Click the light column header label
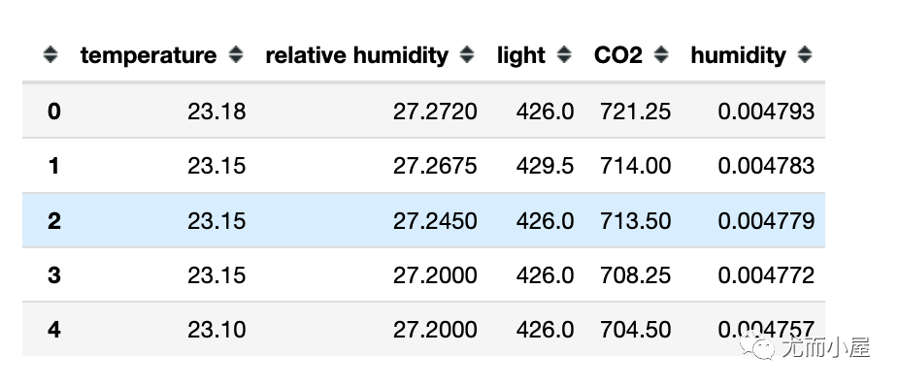Viewport: 899px width, 386px height. click(521, 55)
